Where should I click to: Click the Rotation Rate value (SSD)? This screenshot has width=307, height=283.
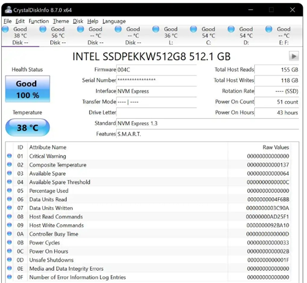coord(276,91)
